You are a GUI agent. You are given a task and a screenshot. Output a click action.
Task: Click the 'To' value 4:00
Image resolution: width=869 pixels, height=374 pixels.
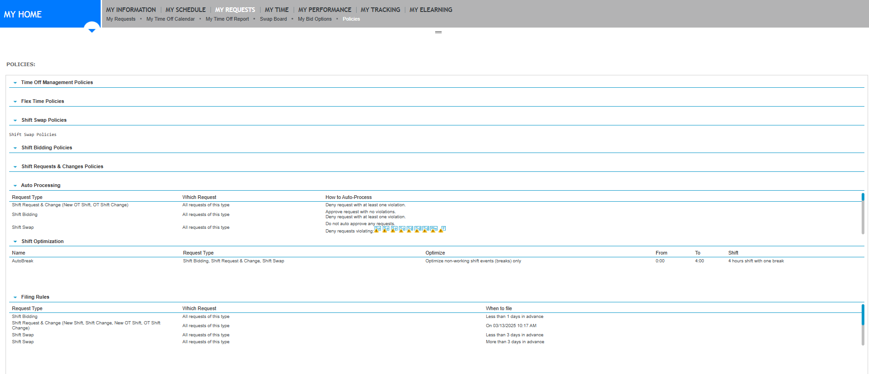pyautogui.click(x=699, y=261)
